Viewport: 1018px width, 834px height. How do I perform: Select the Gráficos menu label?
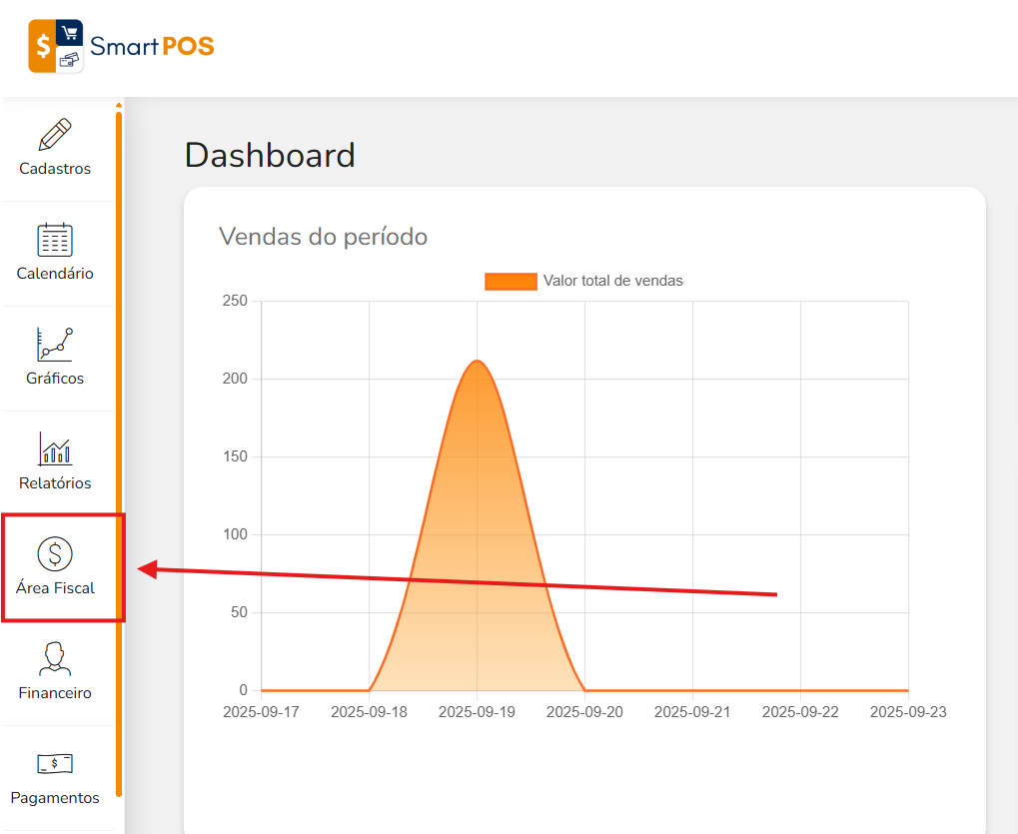coord(55,379)
